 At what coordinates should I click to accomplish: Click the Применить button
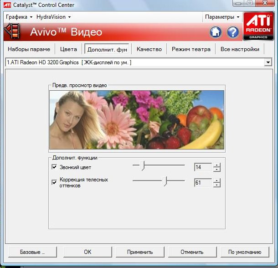coord(140,252)
